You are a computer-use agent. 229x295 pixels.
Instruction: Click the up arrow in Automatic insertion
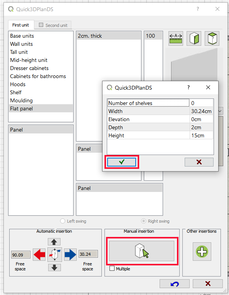(x=54, y=242)
